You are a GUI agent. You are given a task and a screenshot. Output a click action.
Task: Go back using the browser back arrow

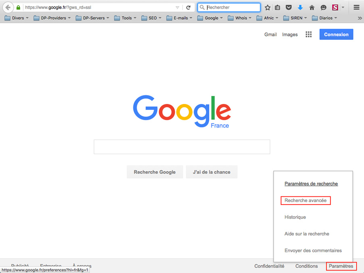point(8,7)
